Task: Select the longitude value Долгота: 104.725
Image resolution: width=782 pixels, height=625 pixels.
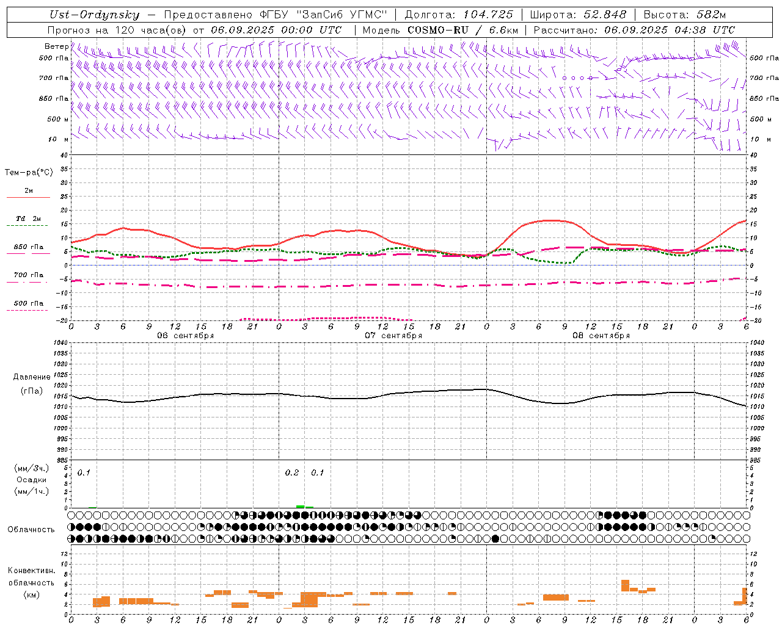Action: tap(459, 15)
